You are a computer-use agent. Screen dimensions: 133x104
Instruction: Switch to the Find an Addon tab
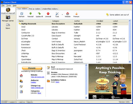(x=35, y=9)
